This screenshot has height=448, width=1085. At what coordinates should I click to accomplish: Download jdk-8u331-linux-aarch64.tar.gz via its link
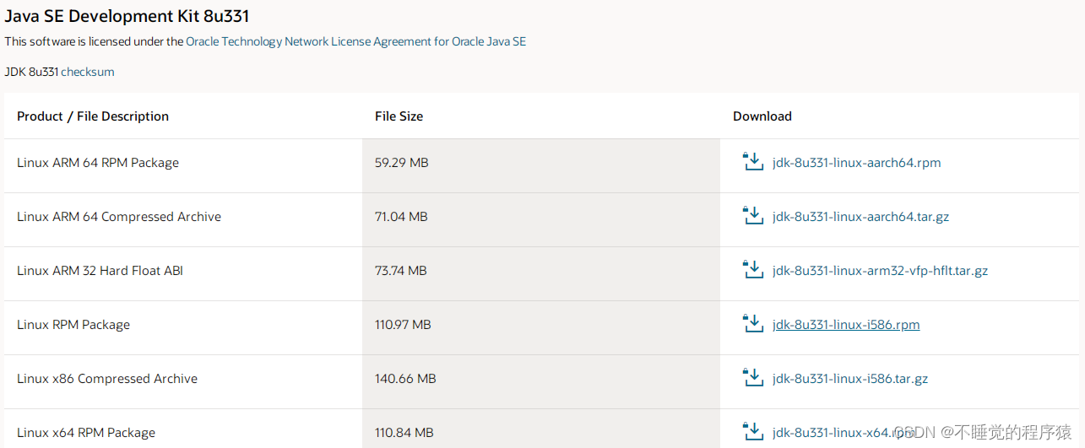[860, 217]
